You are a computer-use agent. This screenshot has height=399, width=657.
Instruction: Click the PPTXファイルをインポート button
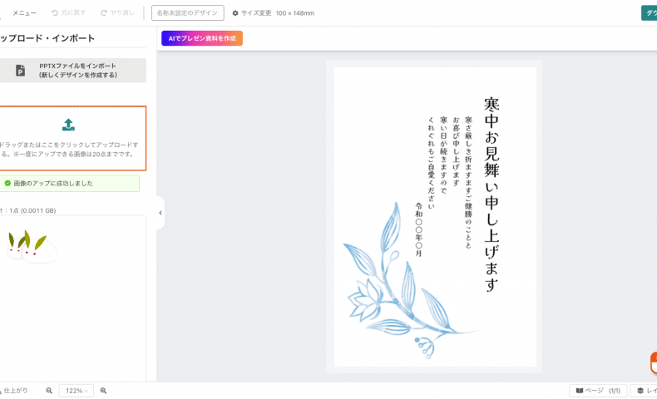pos(73,71)
